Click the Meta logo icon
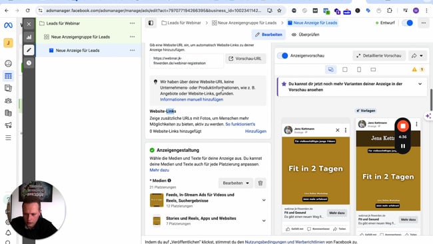The height and width of the screenshot is (244, 433). (8, 25)
